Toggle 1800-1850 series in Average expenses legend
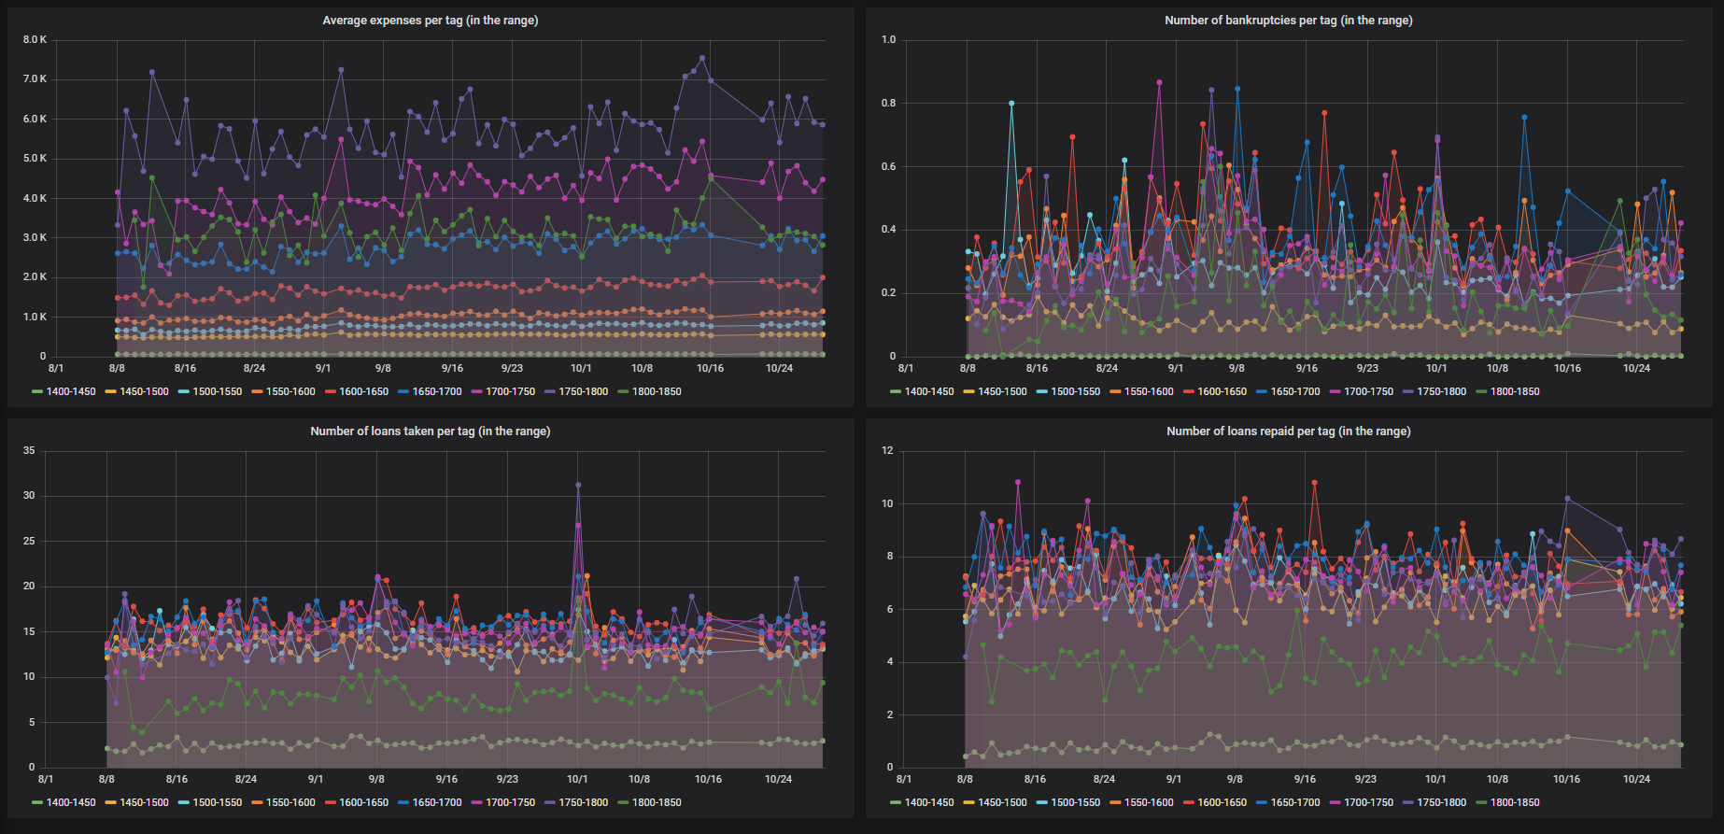This screenshot has width=1724, height=834. point(649,391)
